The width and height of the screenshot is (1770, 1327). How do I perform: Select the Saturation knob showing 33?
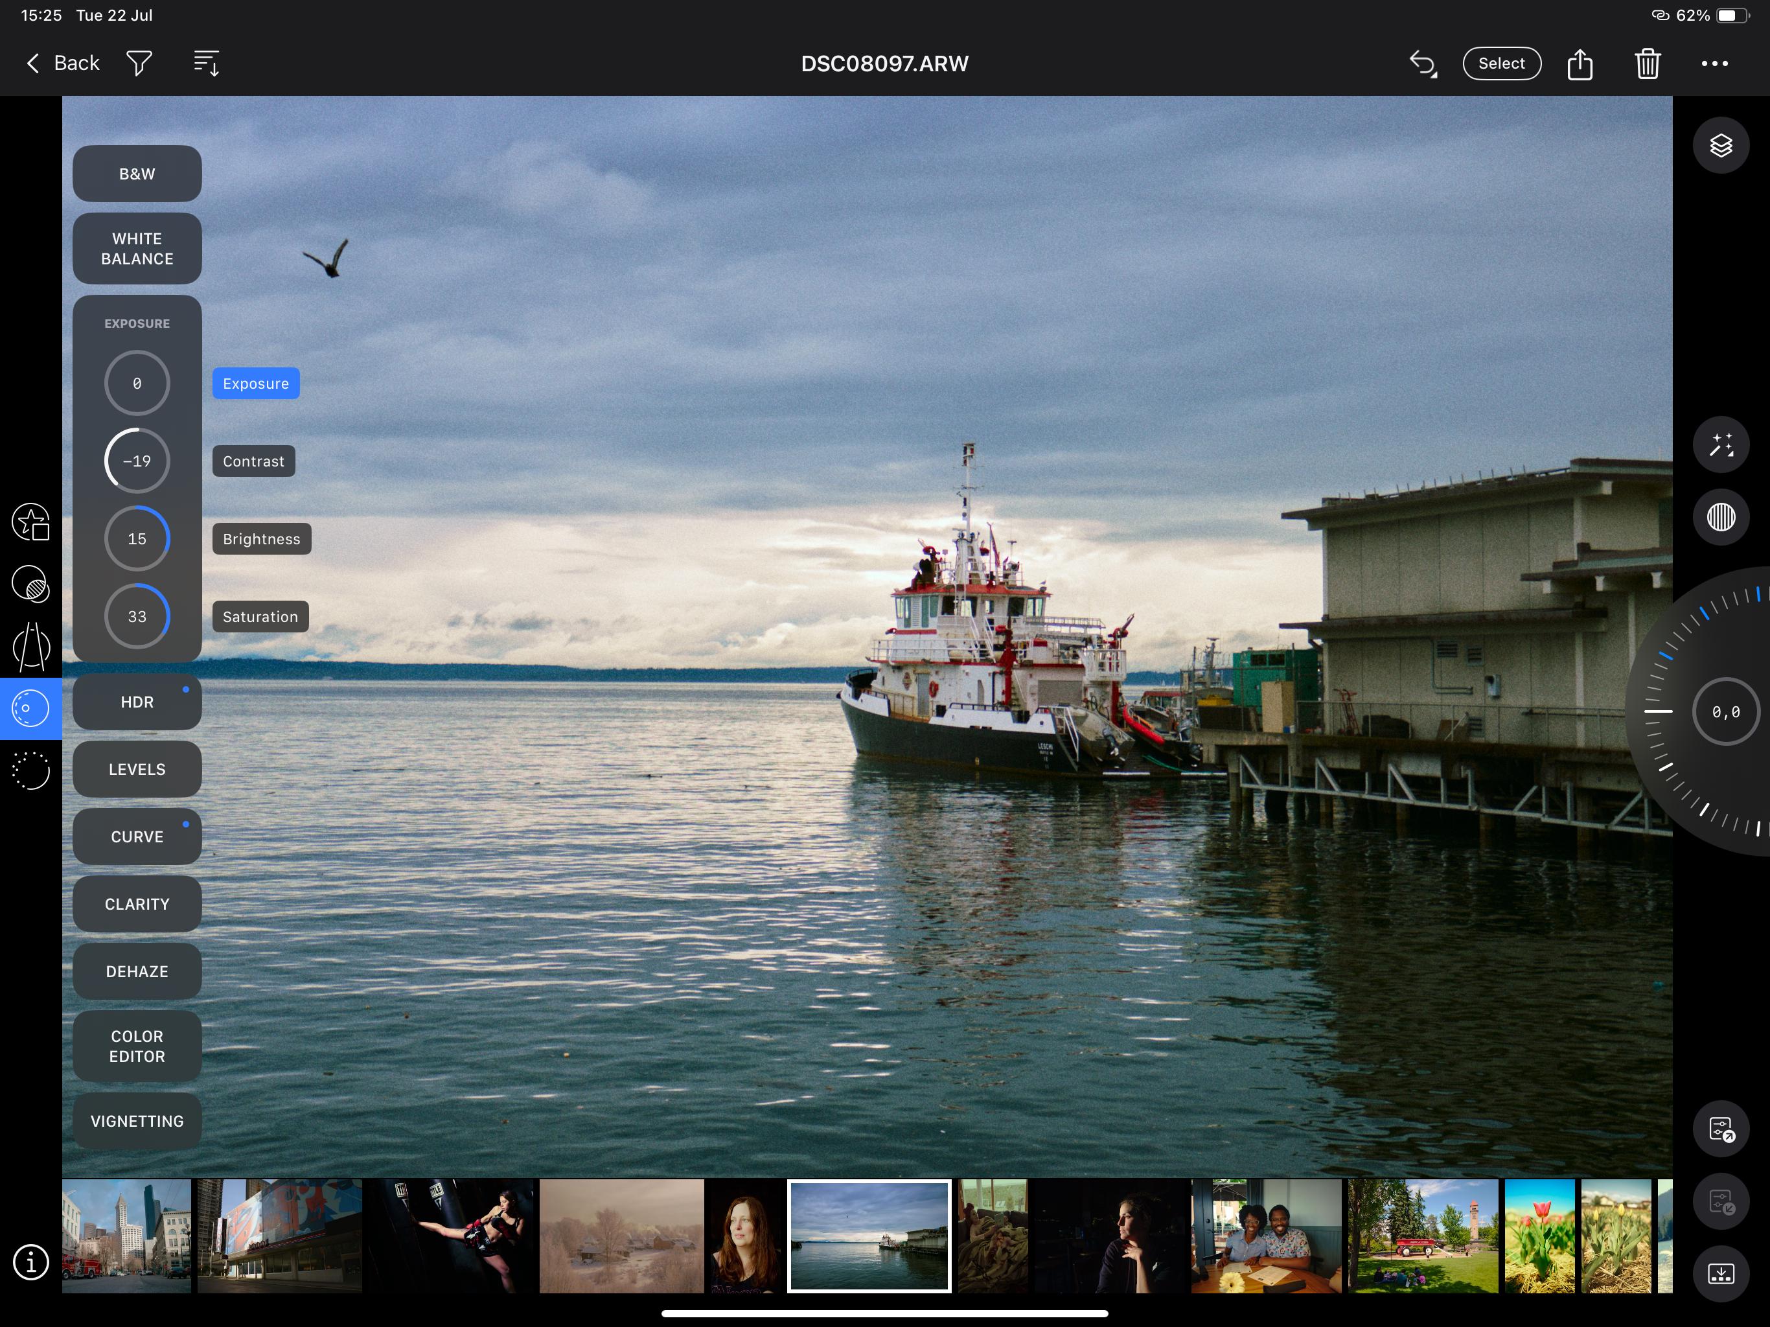(x=137, y=616)
